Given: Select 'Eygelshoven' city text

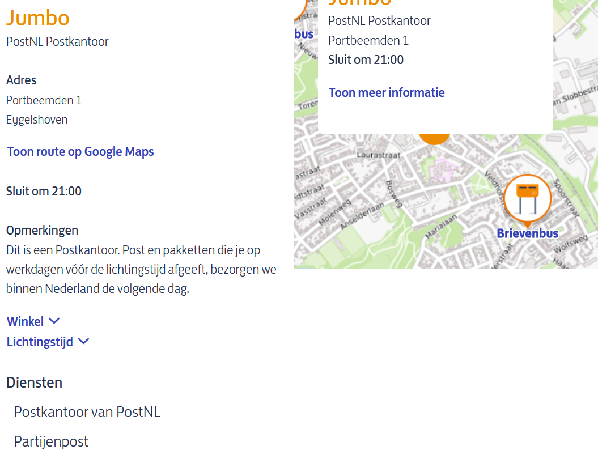Looking at the screenshot, I should pyautogui.click(x=37, y=120).
